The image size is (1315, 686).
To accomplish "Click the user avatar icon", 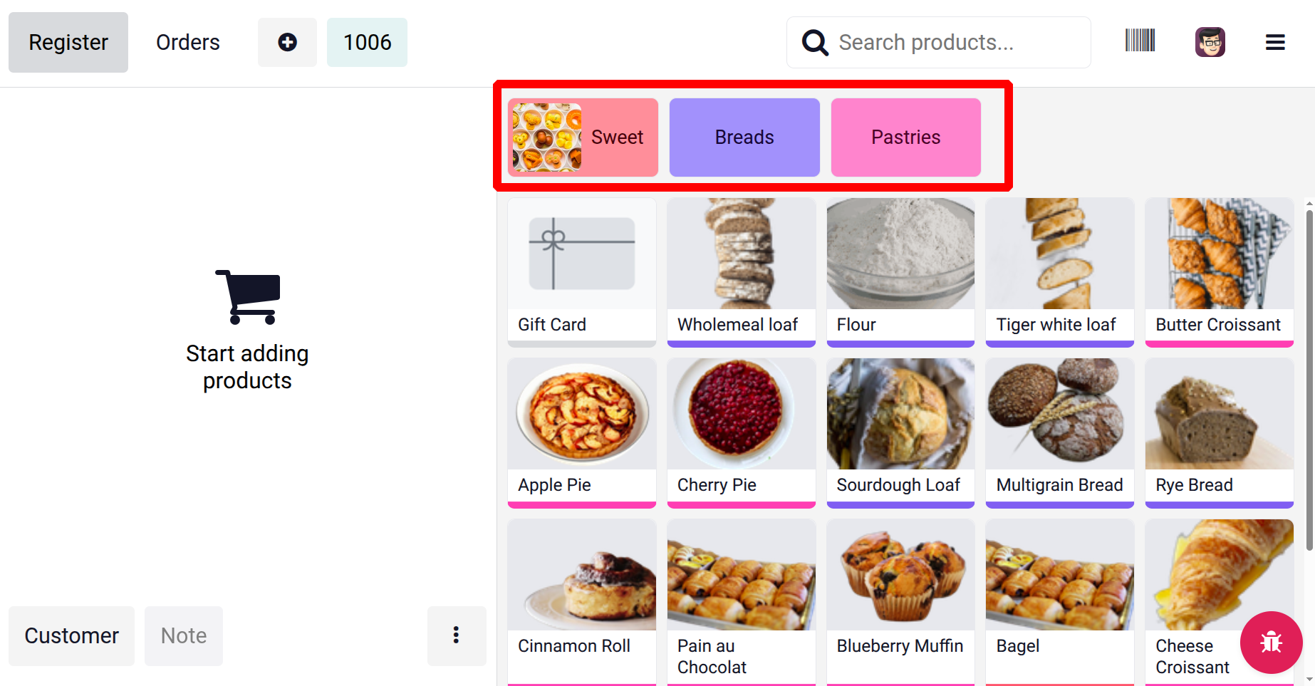I will [x=1210, y=42].
